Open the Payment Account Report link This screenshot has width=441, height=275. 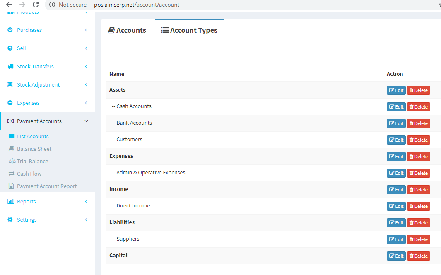coord(47,186)
